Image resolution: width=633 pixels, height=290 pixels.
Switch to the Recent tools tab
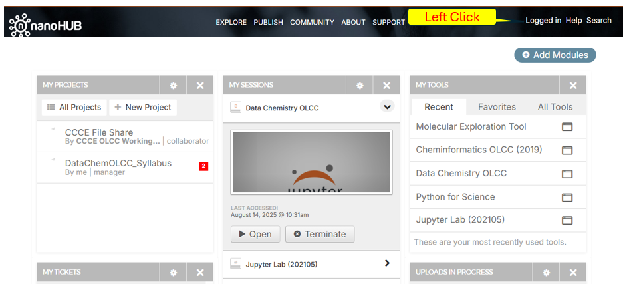(439, 107)
